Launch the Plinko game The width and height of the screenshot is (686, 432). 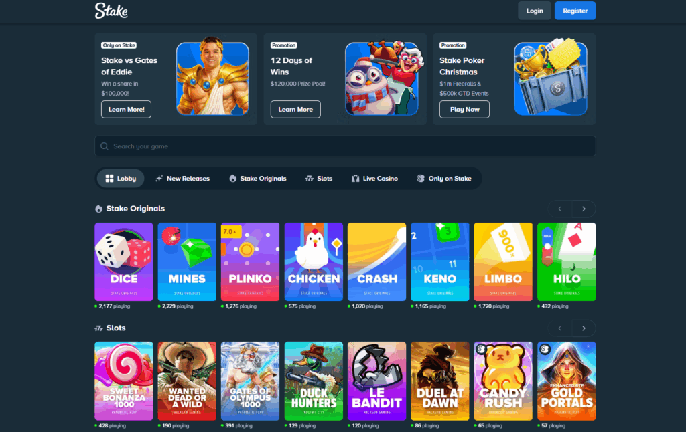coord(250,261)
